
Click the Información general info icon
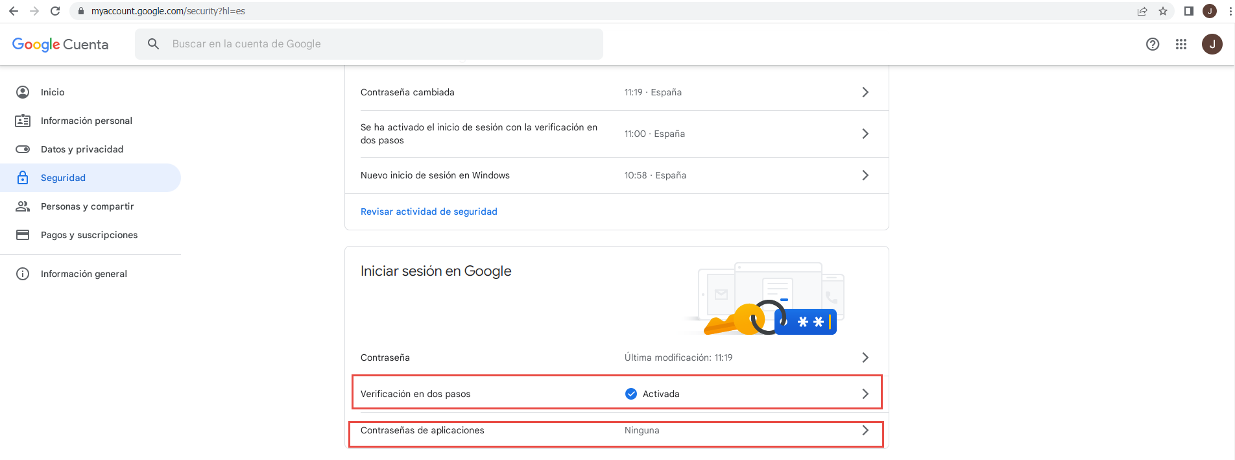coord(23,274)
